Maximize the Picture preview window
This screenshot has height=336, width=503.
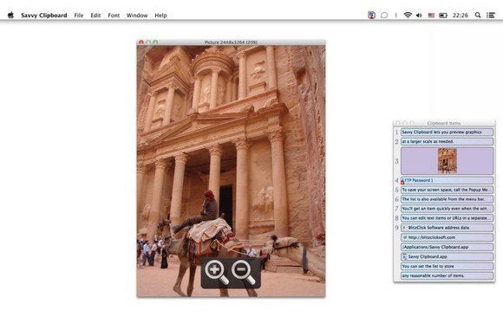(x=155, y=42)
